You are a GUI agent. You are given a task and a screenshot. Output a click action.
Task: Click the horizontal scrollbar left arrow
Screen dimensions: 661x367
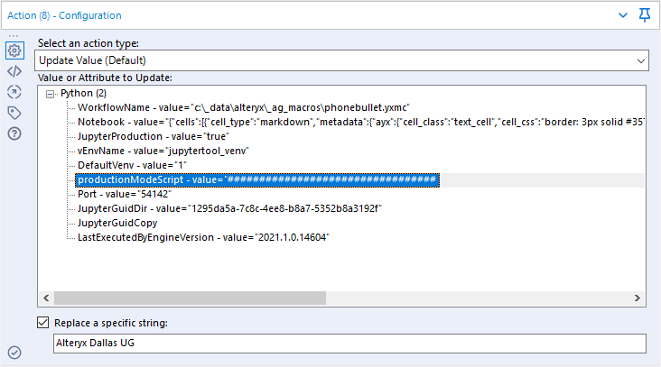[46, 298]
